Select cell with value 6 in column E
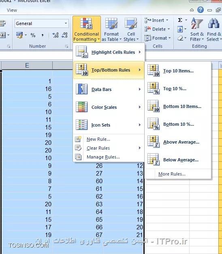This screenshot has height=254, width=222. [x=27, y=104]
